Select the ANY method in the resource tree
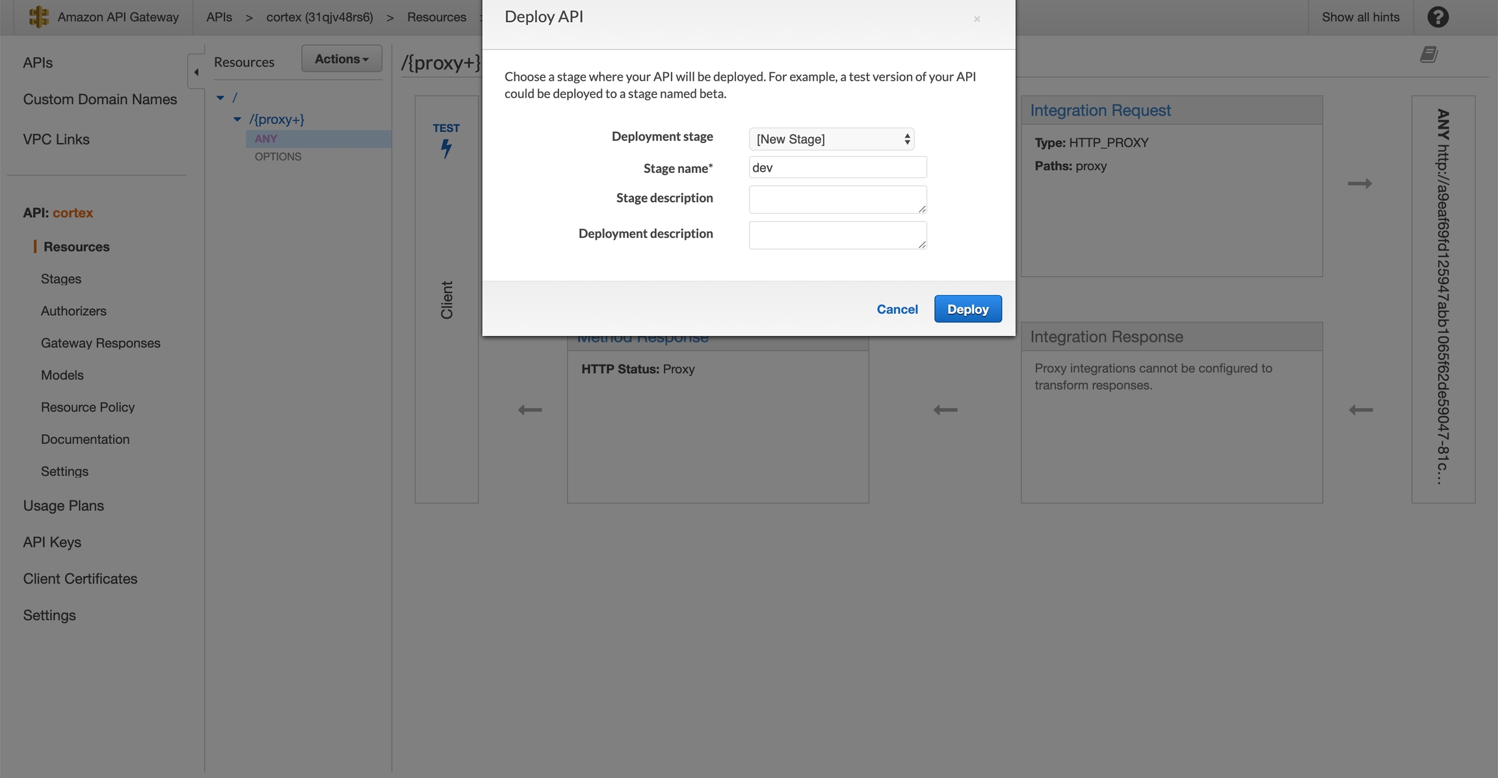This screenshot has height=778, width=1498. (x=266, y=138)
